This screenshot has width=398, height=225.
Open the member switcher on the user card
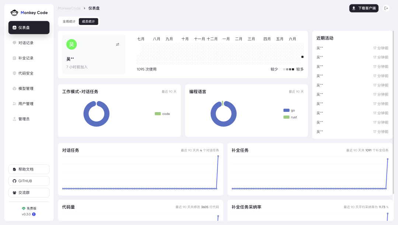click(x=118, y=44)
